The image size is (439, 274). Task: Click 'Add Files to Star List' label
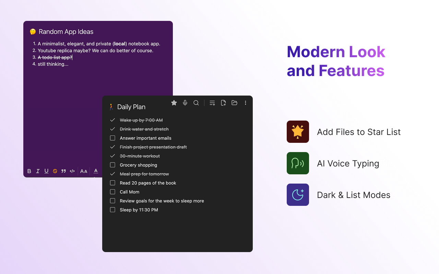coord(359,132)
